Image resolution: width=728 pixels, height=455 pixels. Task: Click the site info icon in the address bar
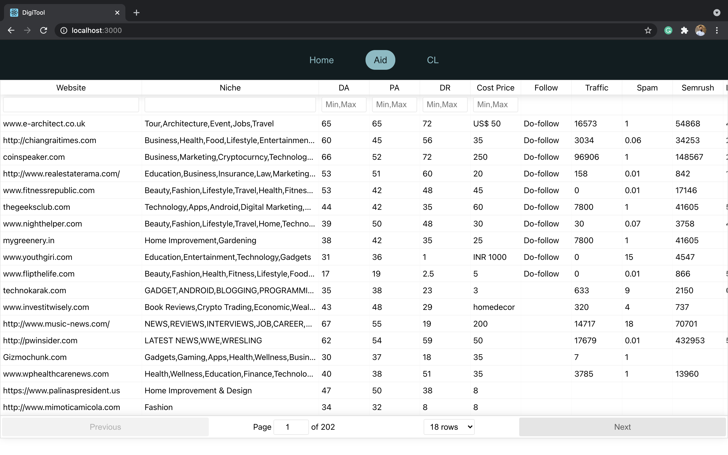[63, 30]
